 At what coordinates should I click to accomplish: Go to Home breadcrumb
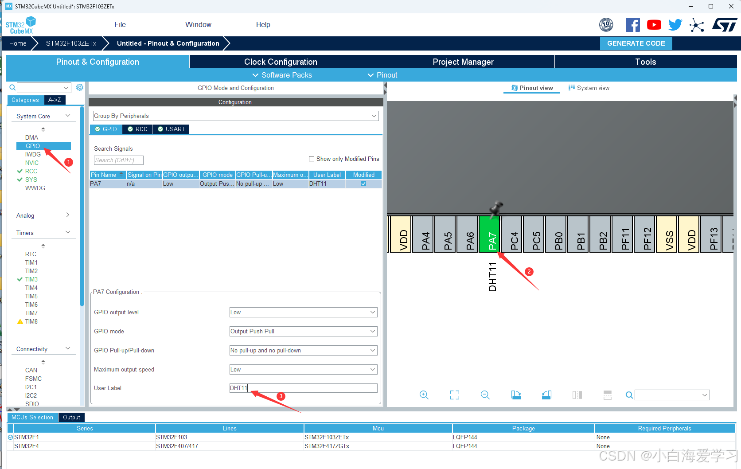pos(18,43)
